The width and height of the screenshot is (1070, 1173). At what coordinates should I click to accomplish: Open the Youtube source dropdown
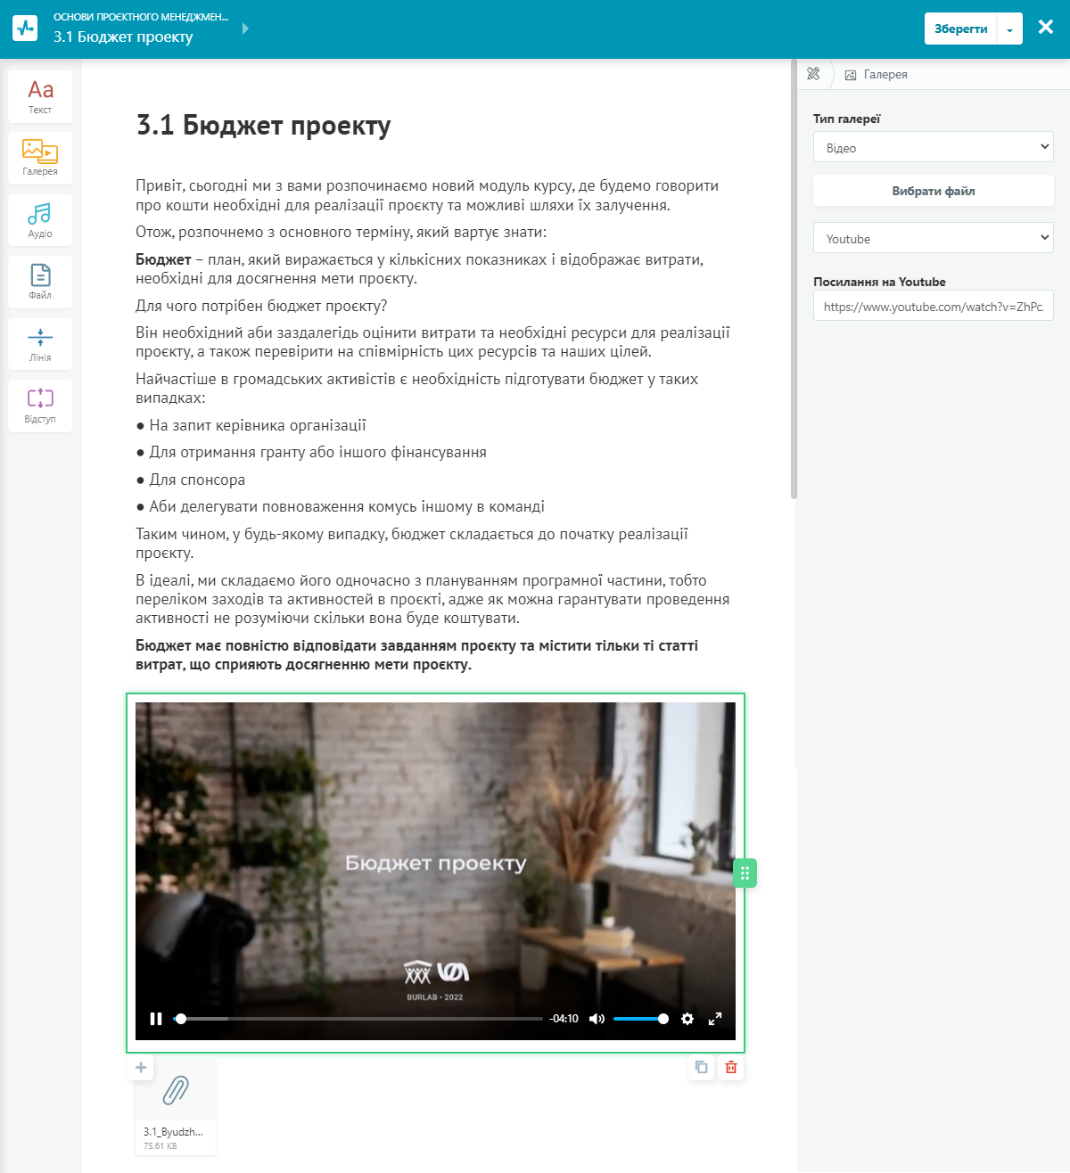(933, 238)
